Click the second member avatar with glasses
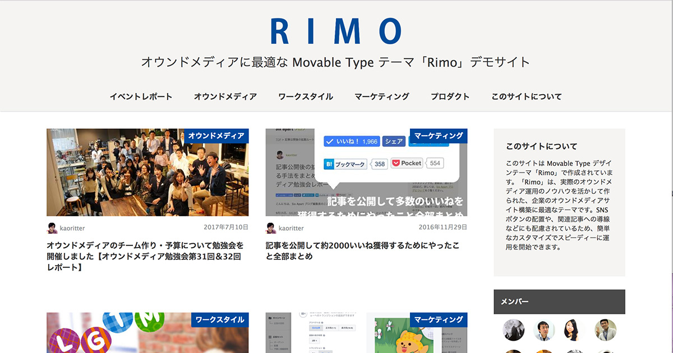 pos(544,331)
